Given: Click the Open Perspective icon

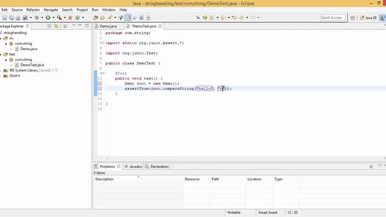Looking at the screenshot, I should (352, 17).
